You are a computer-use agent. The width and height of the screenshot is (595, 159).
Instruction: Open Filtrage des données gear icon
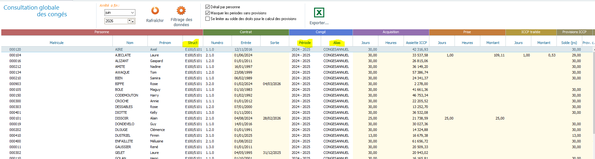181,11
